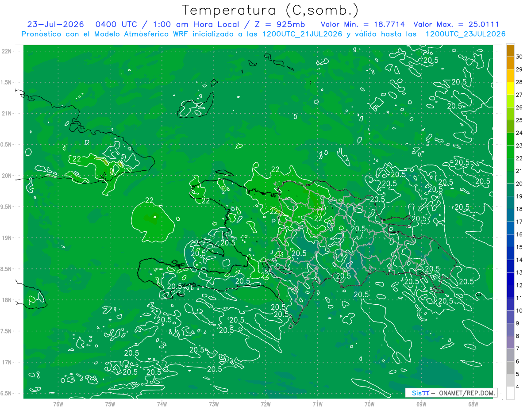Click the '73W' longitude axis label
The image size is (531, 410).
point(214,404)
